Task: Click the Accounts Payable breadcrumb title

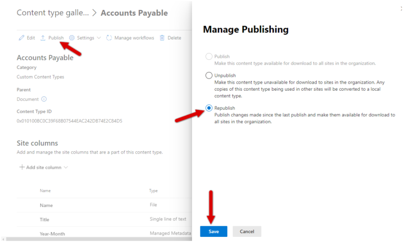Action: (x=134, y=13)
